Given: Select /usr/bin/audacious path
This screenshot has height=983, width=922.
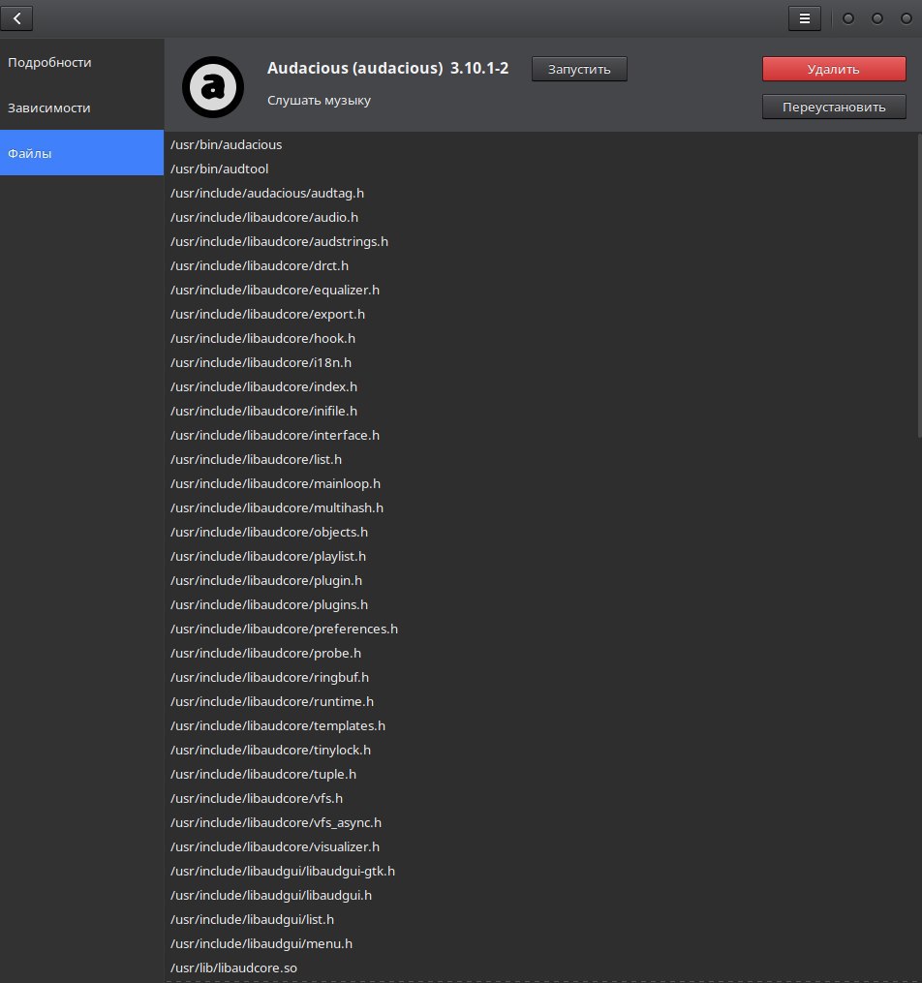Looking at the screenshot, I should coord(227,145).
